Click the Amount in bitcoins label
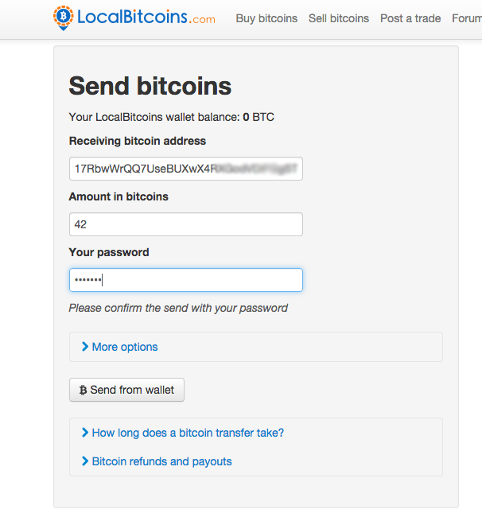 click(119, 196)
